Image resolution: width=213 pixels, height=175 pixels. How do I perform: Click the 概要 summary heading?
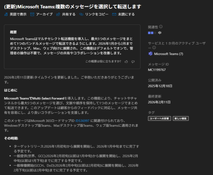(13, 32)
